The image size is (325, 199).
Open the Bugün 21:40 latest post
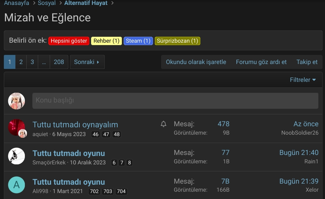299,152
